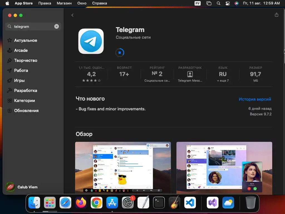Open the Trash from the Dock
Screen dimensions: 285x214
(251, 202)
